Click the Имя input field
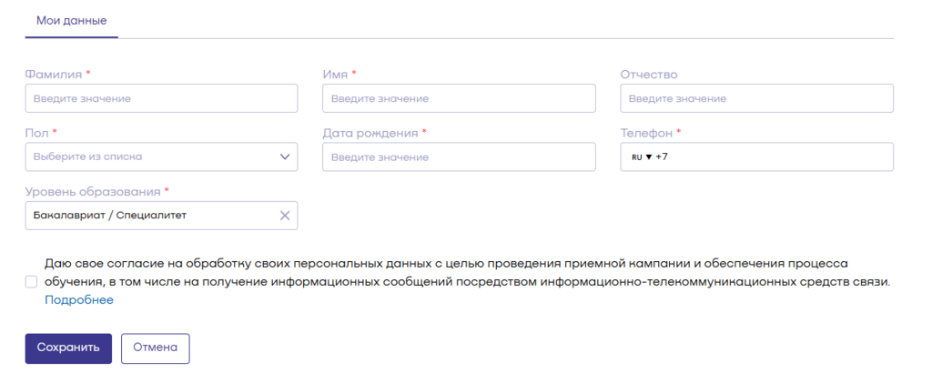The width and height of the screenshot is (932, 383). point(459,98)
